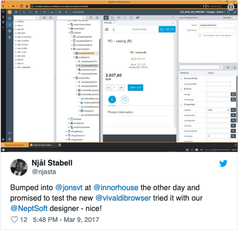Collapse the Events attribute group

click(x=181, y=89)
